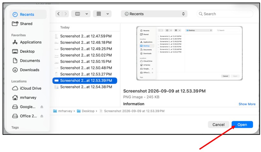Image resolution: width=261 pixels, height=152 pixels.
Task: Click highlighted Screenshot at 12.53.39 PM
Action: click(85, 80)
